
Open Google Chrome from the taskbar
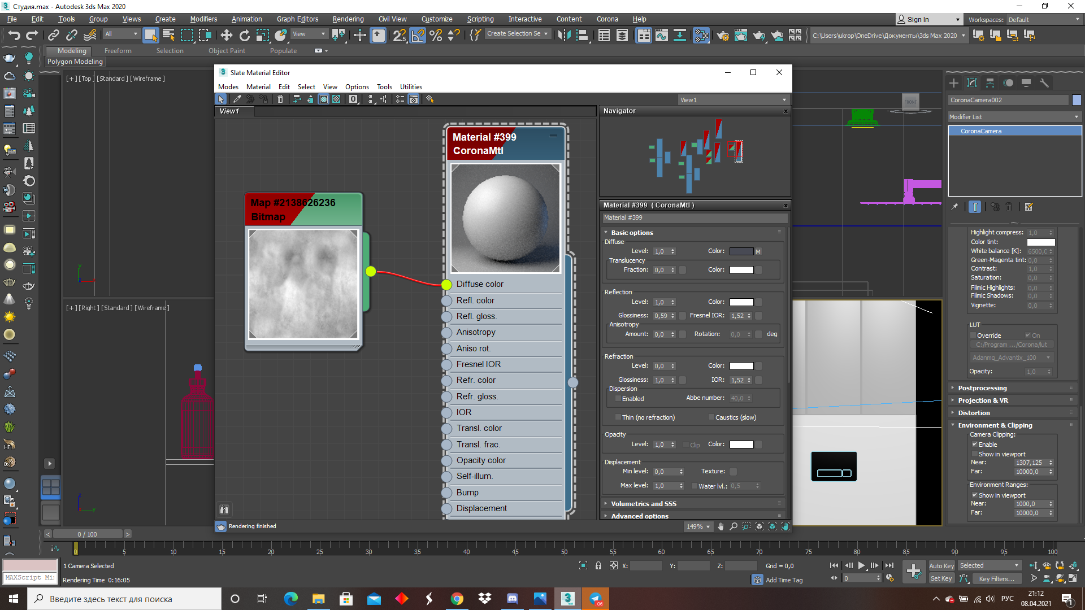[x=457, y=599]
